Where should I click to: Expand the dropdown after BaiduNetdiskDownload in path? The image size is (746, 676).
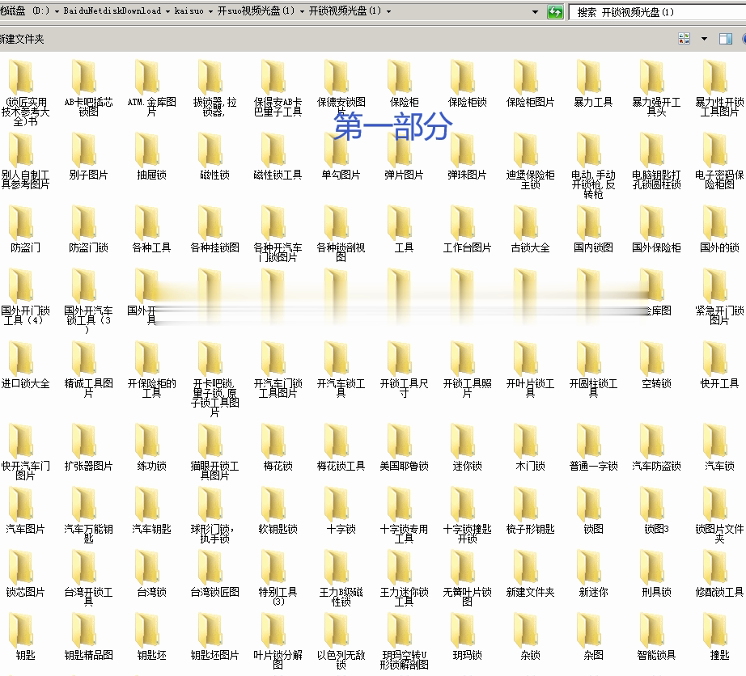(167, 11)
